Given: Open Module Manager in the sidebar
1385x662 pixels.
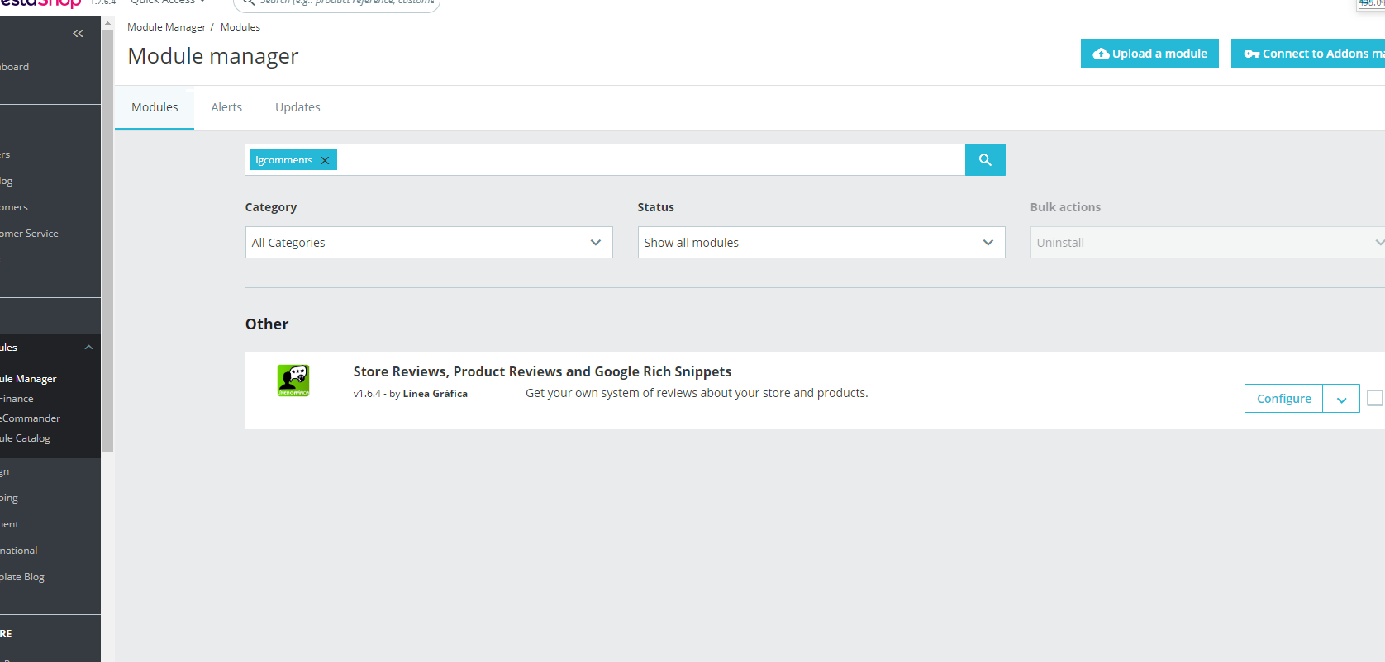Looking at the screenshot, I should (x=28, y=379).
